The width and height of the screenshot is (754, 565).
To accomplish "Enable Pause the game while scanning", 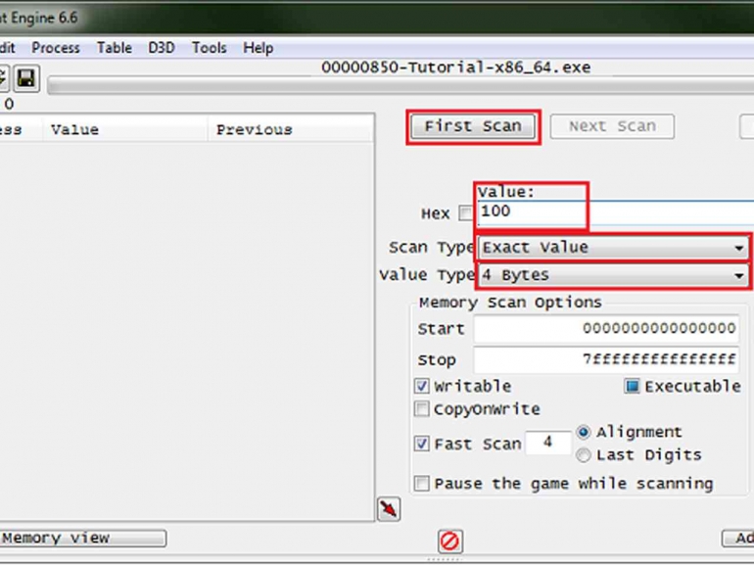I will (422, 484).
